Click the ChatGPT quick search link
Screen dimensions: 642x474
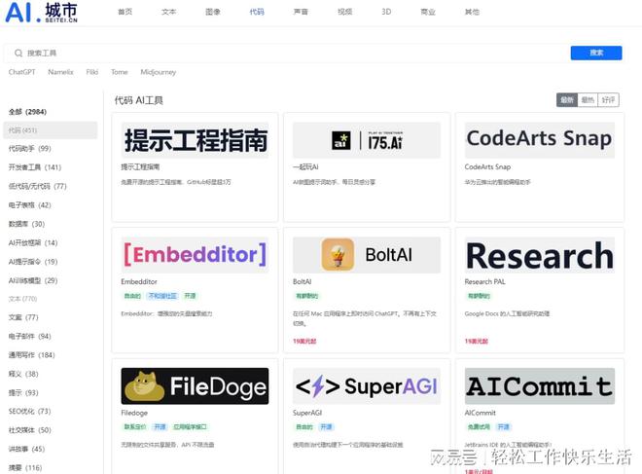(x=21, y=72)
